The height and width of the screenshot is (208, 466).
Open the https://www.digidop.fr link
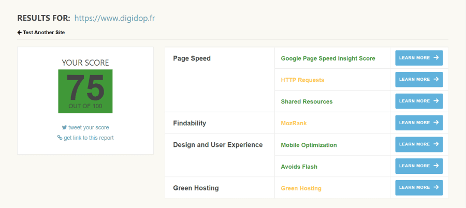tap(114, 19)
